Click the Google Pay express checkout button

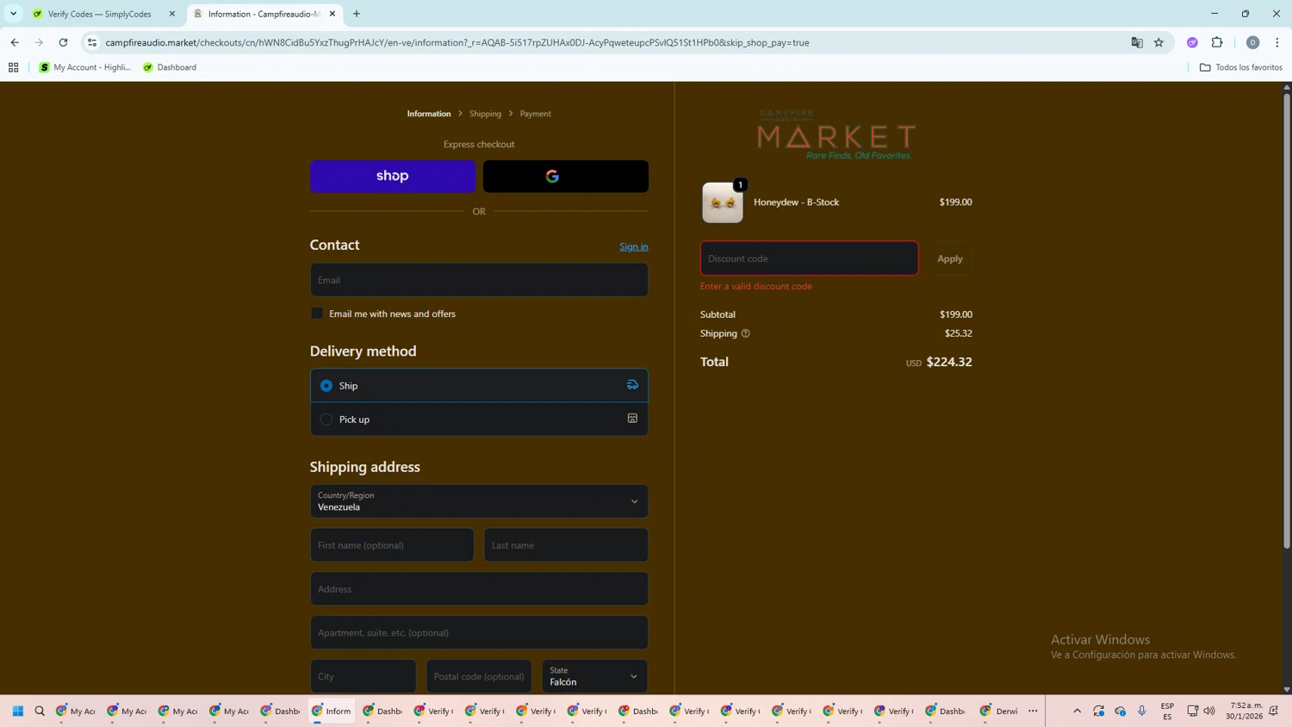coord(566,176)
